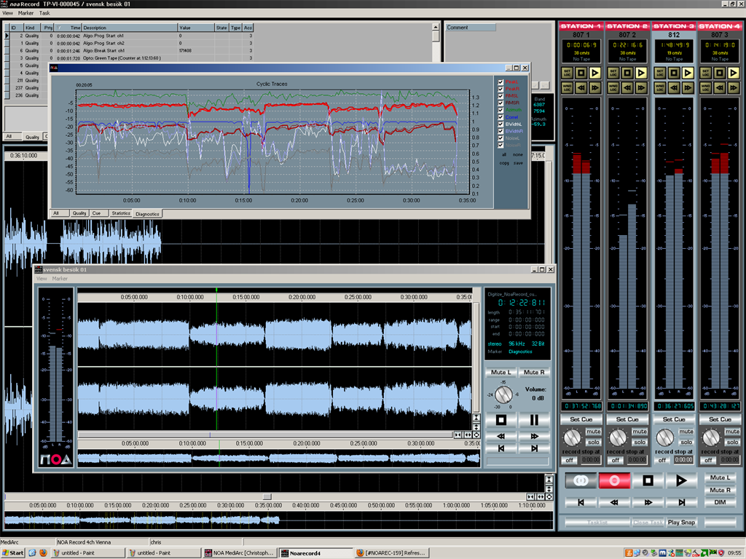This screenshot has width=746, height=559.
Task: Toggle solo on Station 2
Action: coord(639,442)
